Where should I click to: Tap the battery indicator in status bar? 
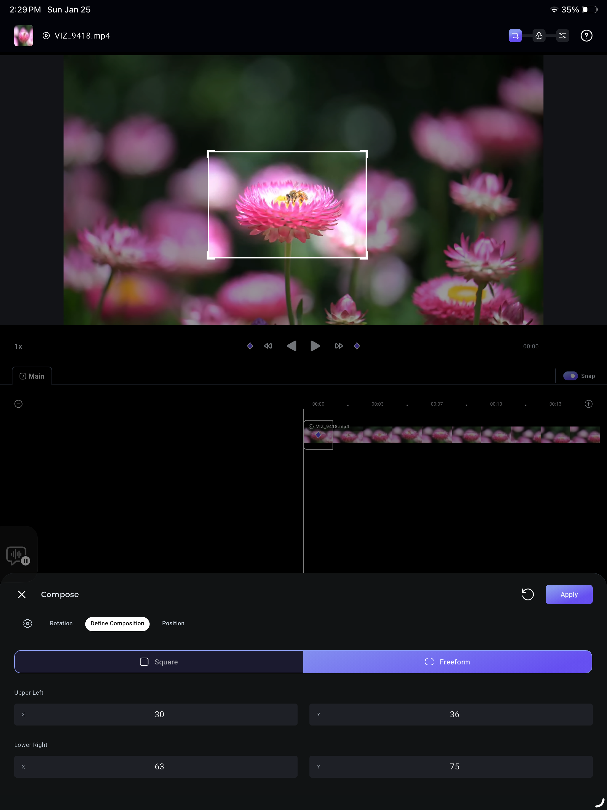590,9
